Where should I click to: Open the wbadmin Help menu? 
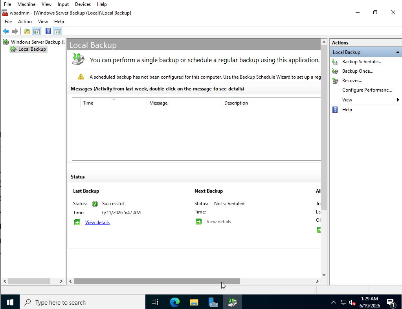point(59,22)
